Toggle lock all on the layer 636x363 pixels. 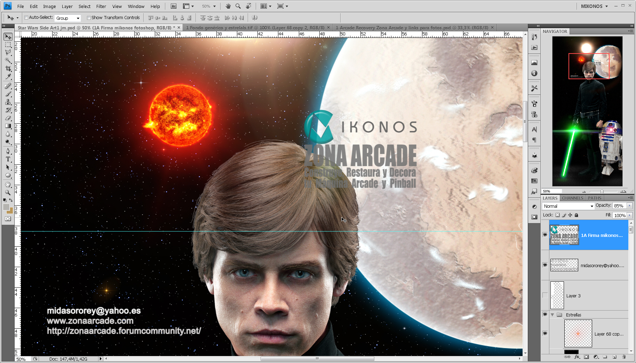(x=576, y=215)
